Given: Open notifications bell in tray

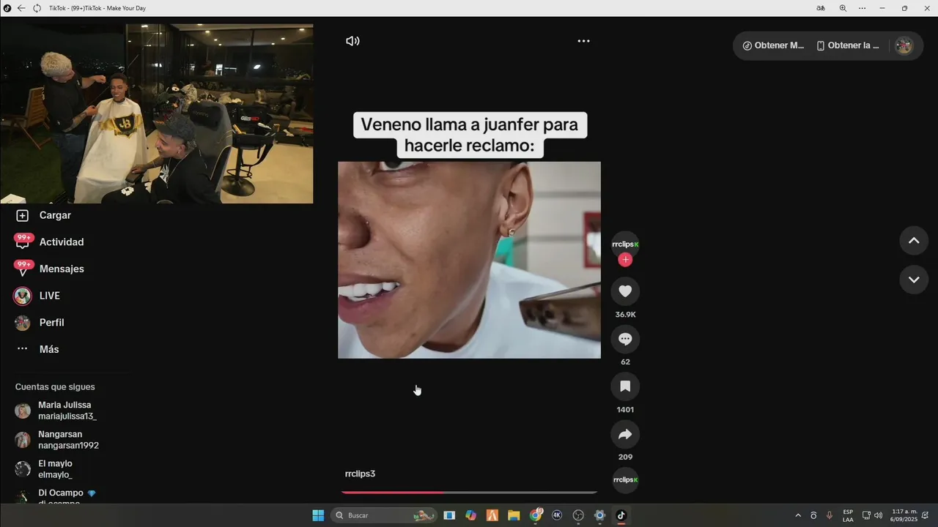Looking at the screenshot, I should [x=926, y=515].
